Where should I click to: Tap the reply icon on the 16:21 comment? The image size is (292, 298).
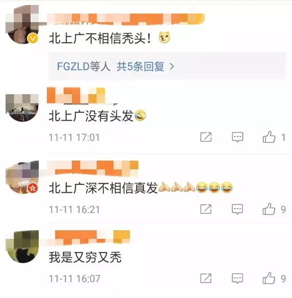coord(237,209)
